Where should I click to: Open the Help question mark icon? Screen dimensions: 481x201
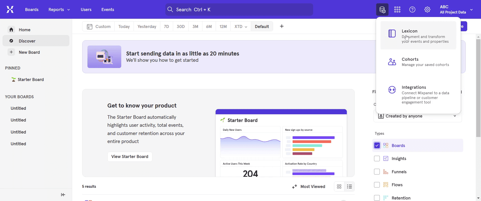coord(412,9)
